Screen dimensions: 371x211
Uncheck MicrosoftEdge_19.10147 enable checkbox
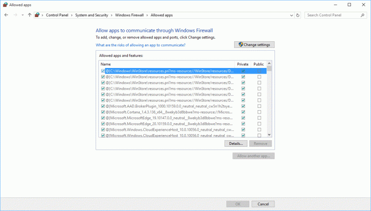coord(103,118)
